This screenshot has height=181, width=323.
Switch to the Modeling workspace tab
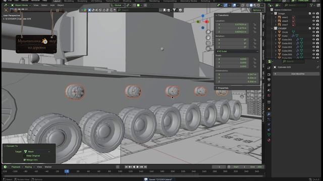click(69, 1)
